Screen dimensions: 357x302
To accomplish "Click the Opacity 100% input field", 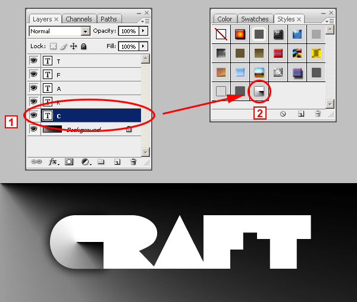I will pos(129,31).
